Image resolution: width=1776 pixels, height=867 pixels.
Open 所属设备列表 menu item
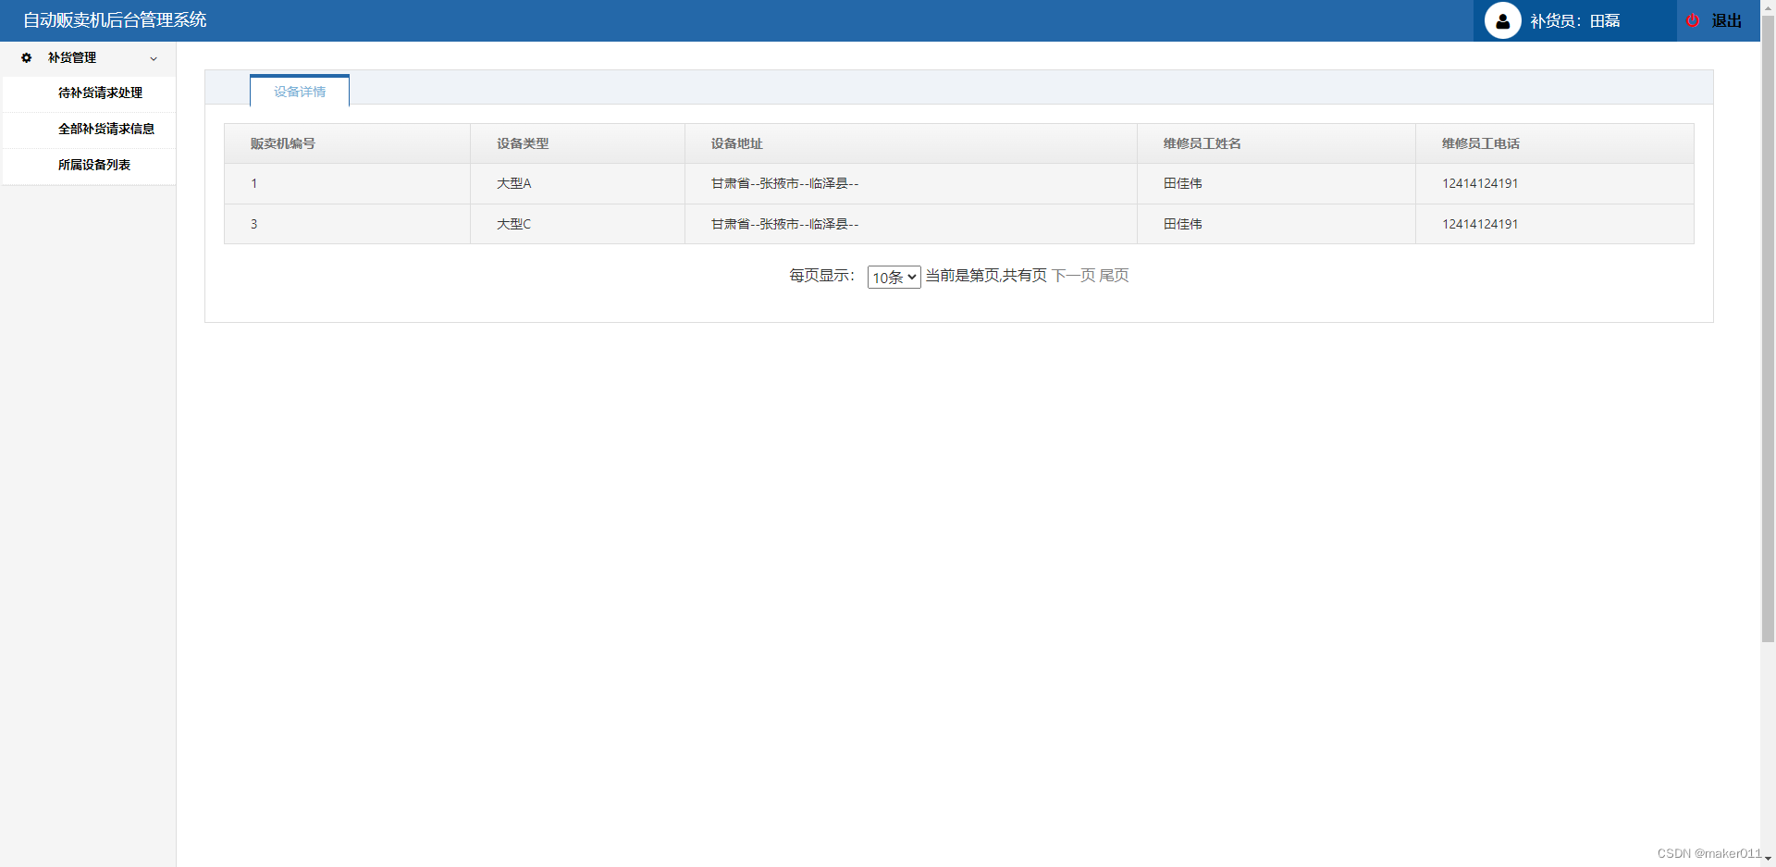(94, 165)
